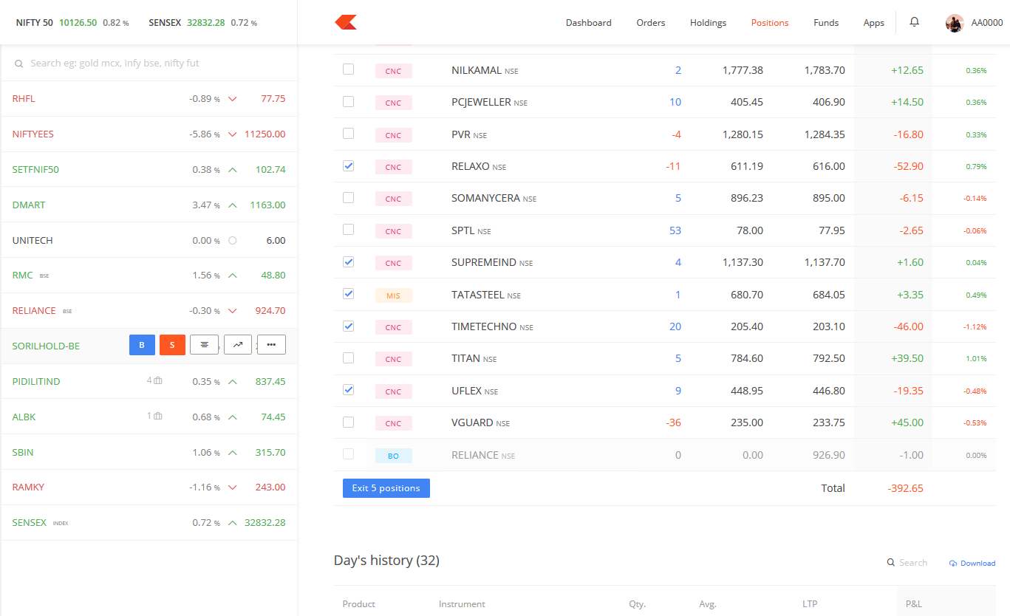Click the down arrow next to RHFL
Viewport: 1010px width, 616px height.
click(x=233, y=99)
